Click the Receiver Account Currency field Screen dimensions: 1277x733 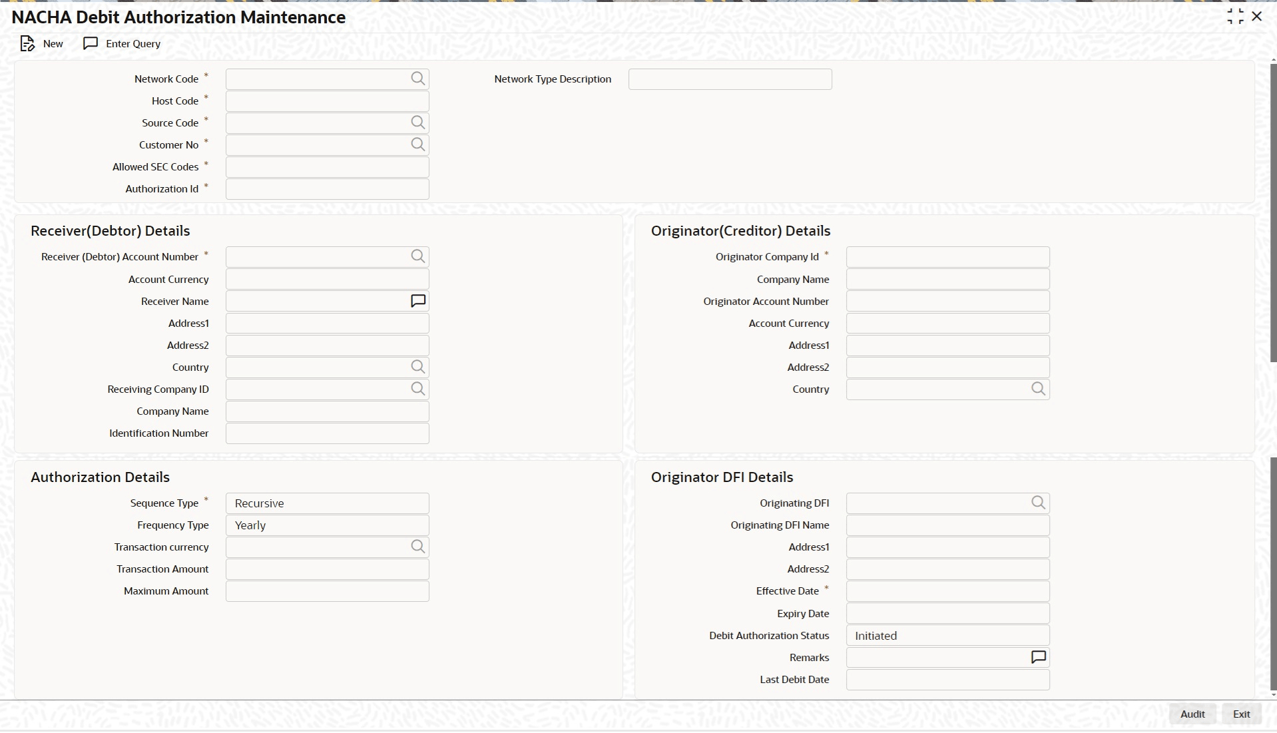click(x=328, y=280)
